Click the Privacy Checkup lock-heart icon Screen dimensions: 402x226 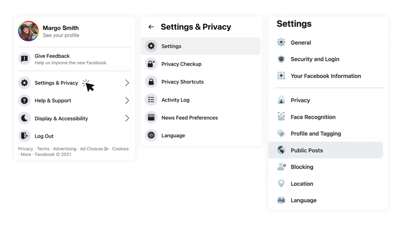(151, 64)
